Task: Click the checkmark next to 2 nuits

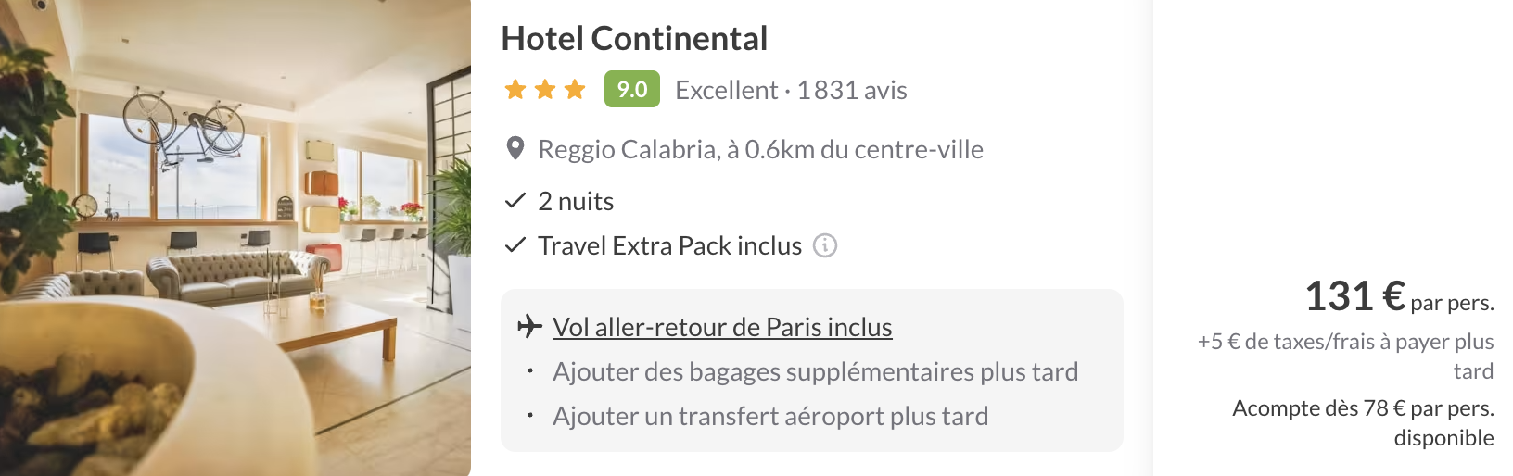Action: pyautogui.click(x=515, y=200)
